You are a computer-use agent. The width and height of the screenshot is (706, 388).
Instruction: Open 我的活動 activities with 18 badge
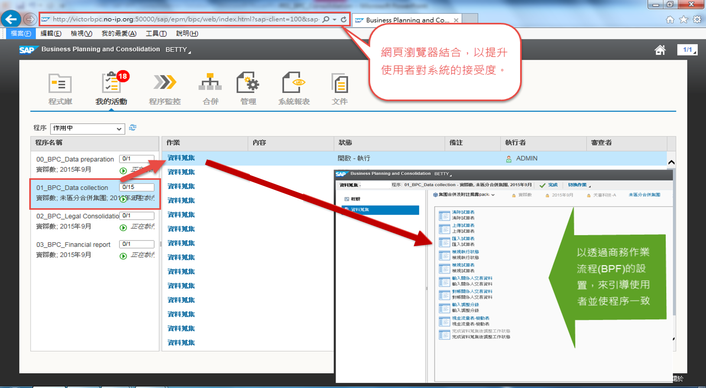click(x=111, y=88)
